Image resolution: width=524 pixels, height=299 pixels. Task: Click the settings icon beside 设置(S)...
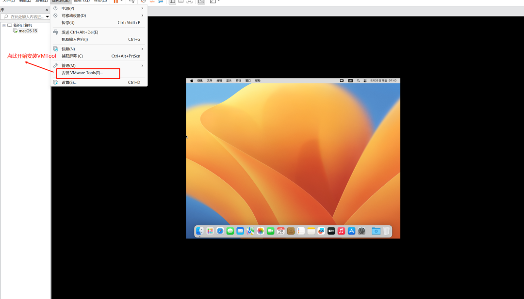(55, 82)
